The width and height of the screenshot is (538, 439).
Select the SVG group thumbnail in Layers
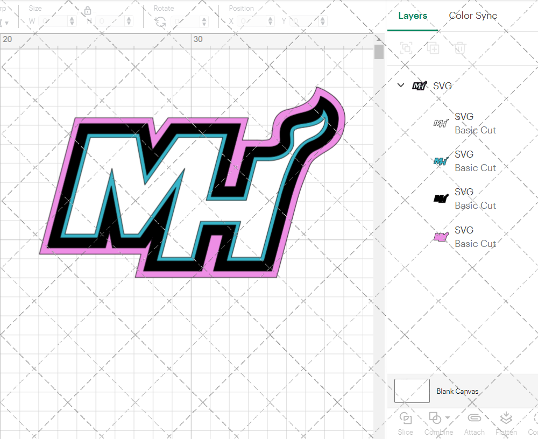coord(419,86)
